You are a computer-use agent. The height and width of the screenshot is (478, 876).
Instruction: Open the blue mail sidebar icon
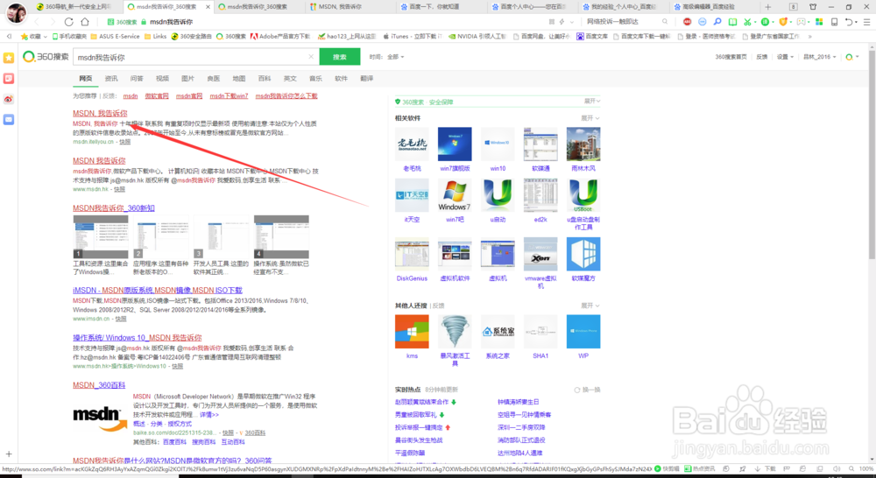pos(9,119)
